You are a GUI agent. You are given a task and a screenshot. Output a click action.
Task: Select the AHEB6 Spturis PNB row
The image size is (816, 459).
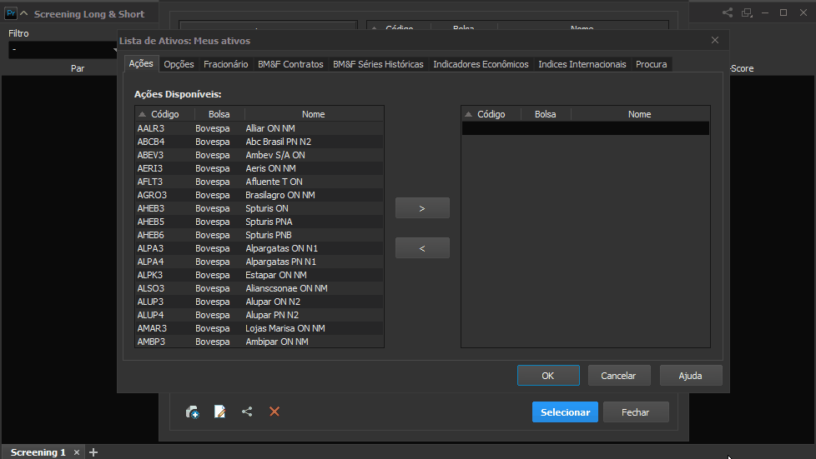tap(259, 235)
